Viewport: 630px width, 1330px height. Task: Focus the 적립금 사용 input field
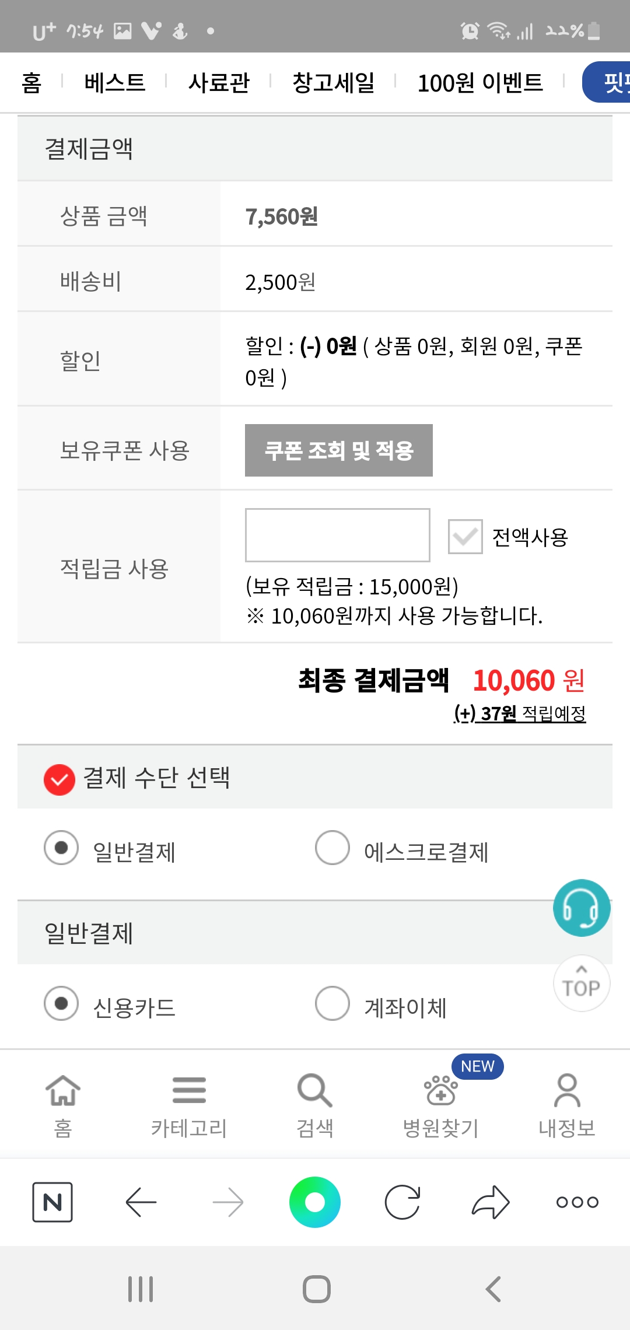click(337, 535)
